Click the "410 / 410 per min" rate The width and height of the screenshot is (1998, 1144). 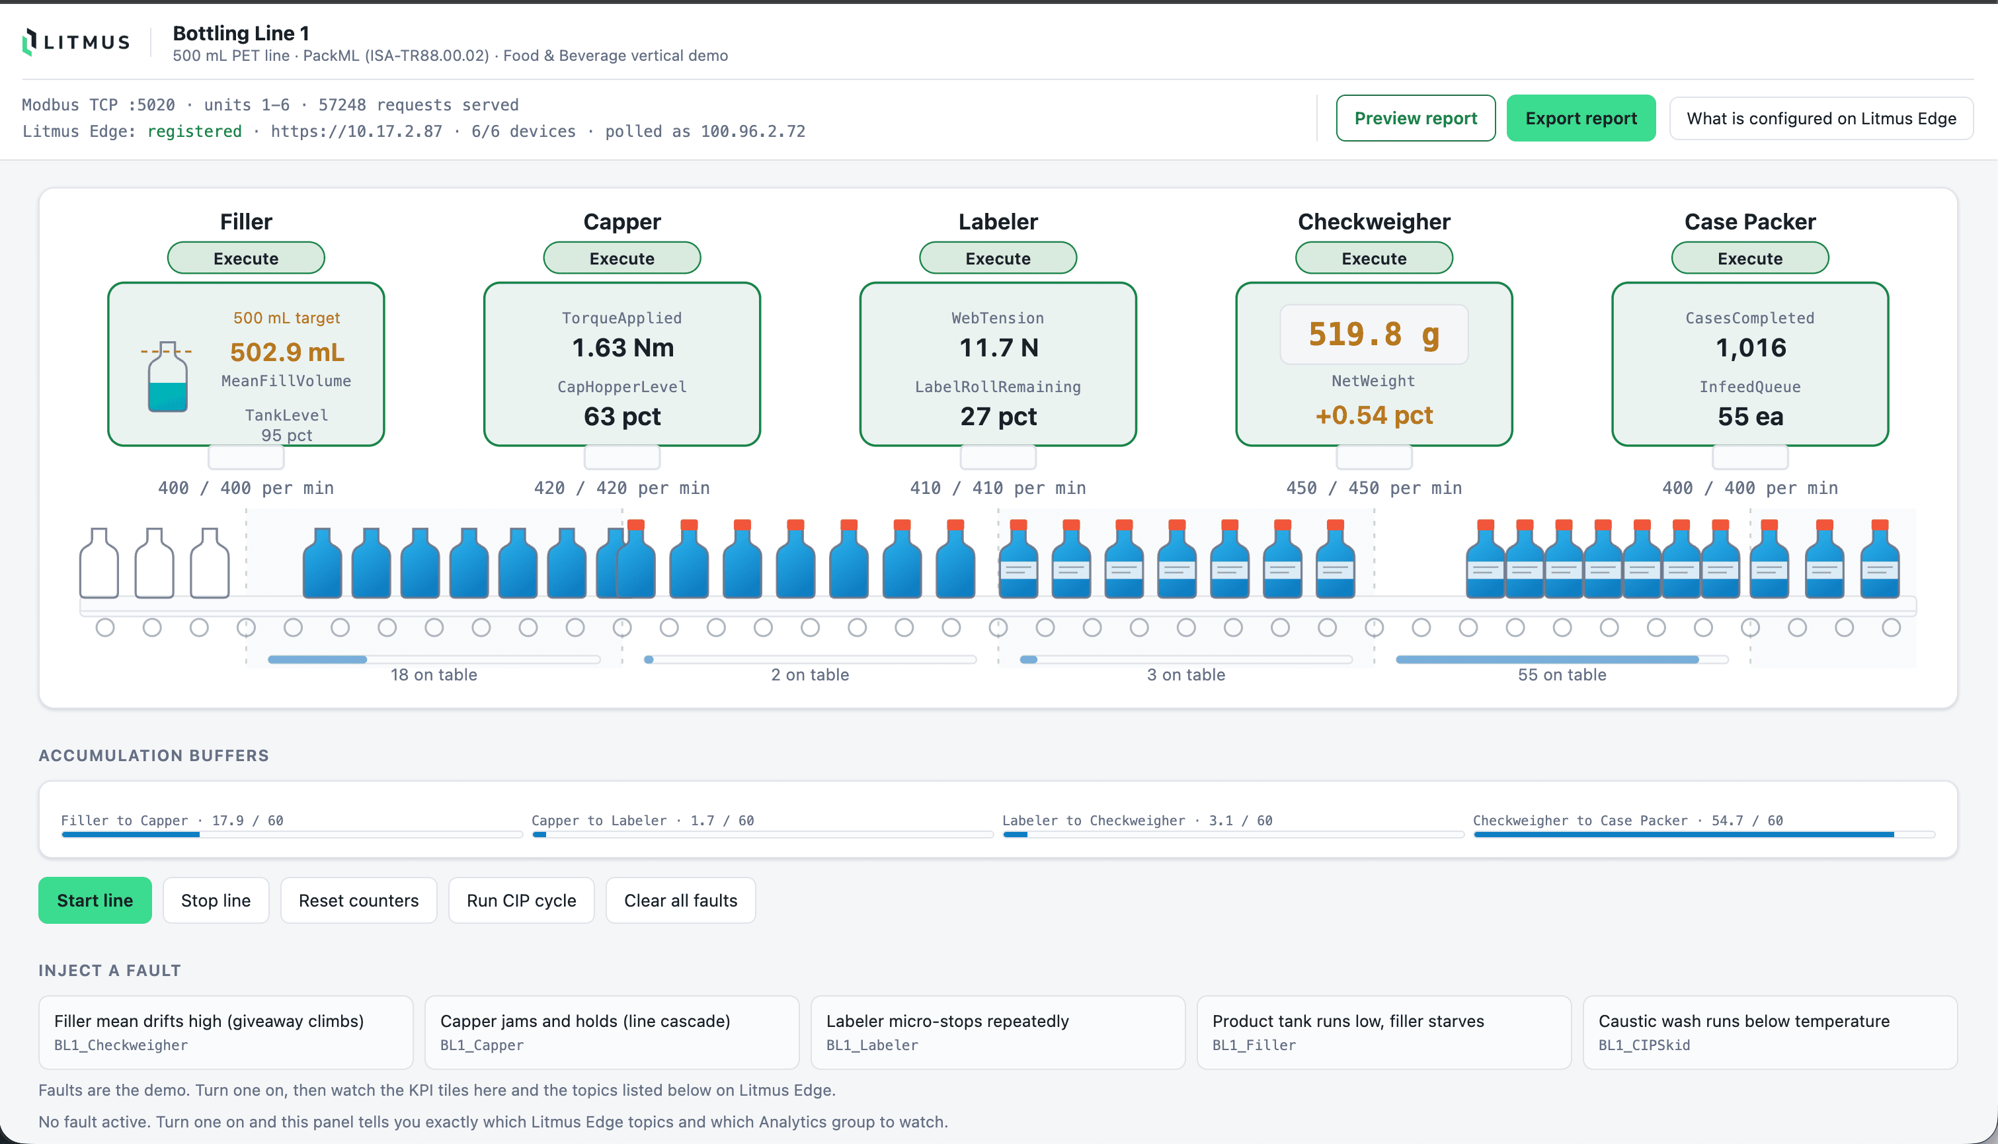point(998,488)
